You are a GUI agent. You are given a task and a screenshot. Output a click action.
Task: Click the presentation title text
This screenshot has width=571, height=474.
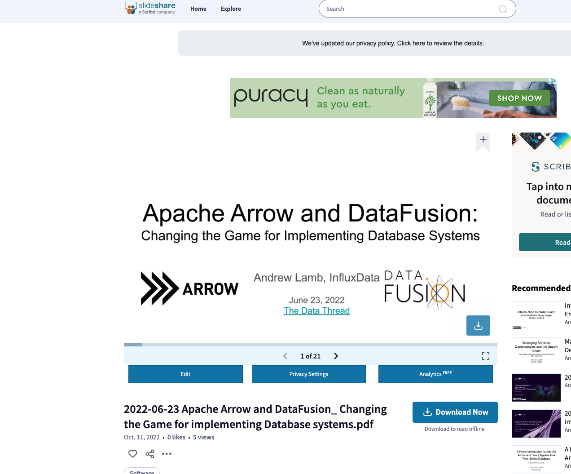click(255, 416)
